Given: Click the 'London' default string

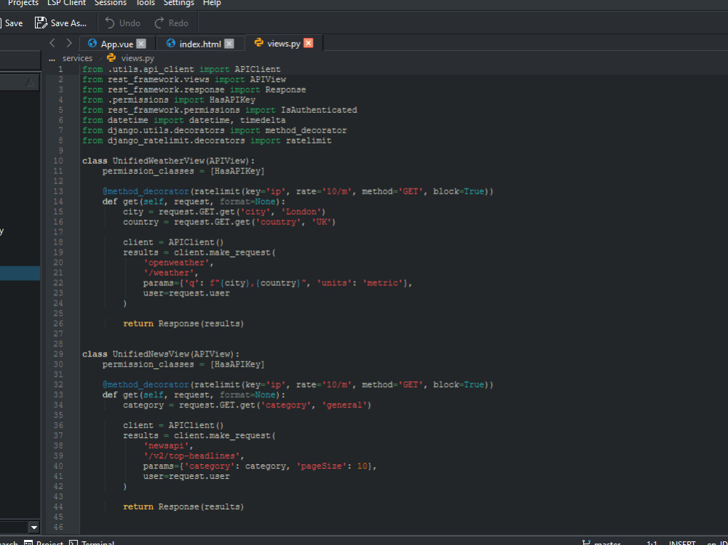Looking at the screenshot, I should [x=301, y=212].
